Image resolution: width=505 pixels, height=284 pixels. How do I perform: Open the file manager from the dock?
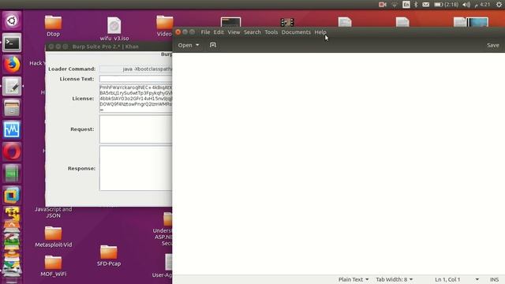[x=12, y=108]
